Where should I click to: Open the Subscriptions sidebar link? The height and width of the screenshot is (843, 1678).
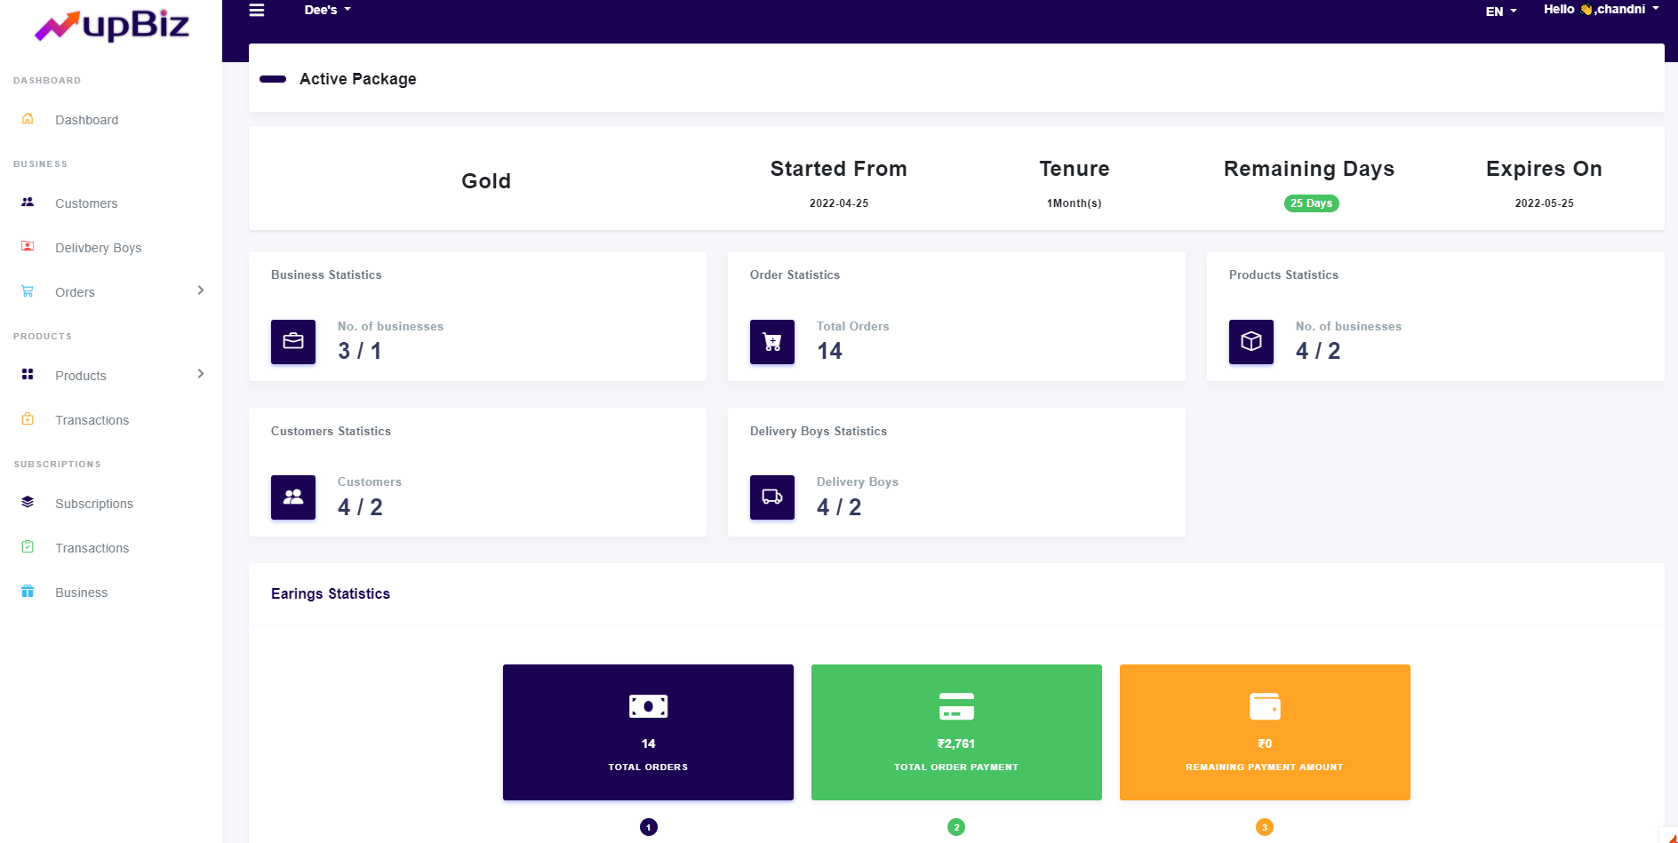[94, 504]
